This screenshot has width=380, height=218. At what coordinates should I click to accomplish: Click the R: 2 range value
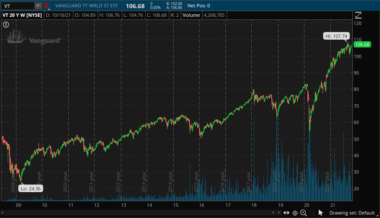pos(174,15)
